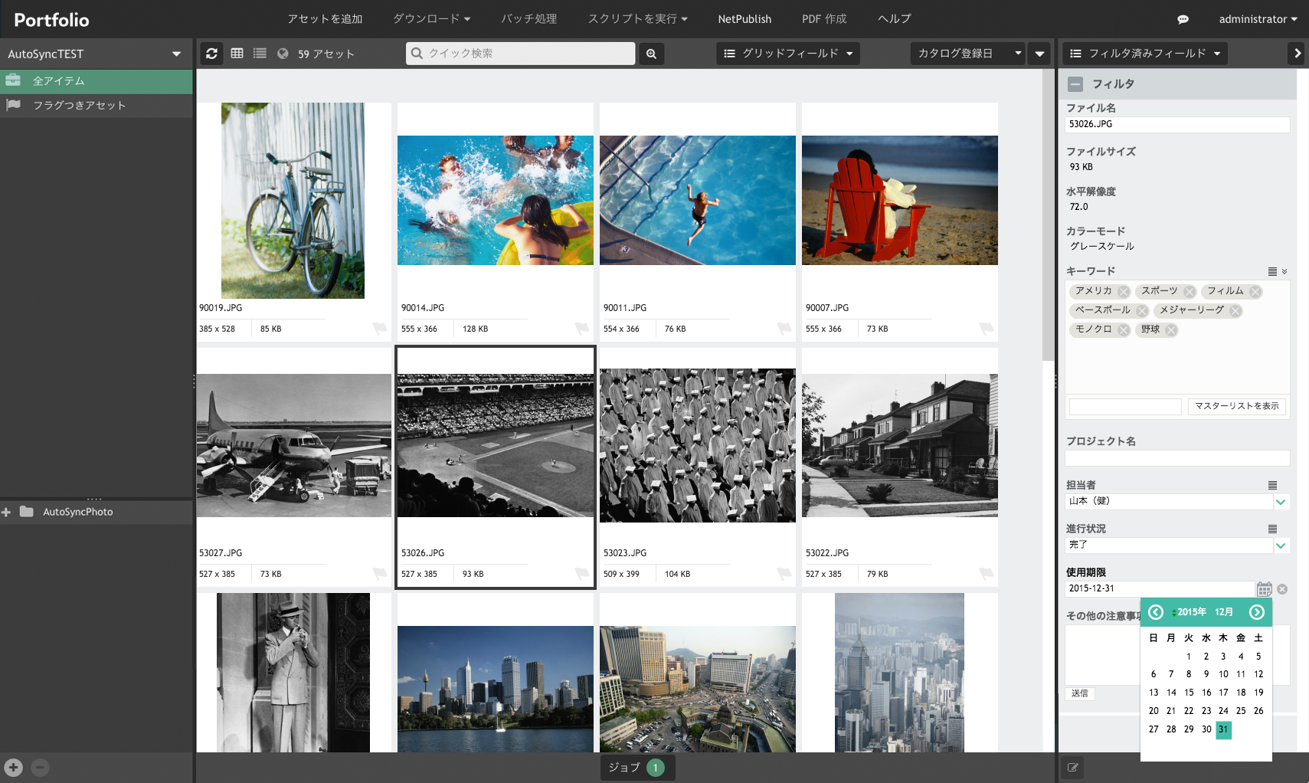Select フラグつきアセット in the sidebar
This screenshot has width=1309, height=783.
tap(96, 106)
